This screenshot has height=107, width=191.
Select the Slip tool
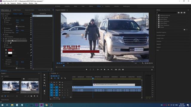(x=44, y=86)
